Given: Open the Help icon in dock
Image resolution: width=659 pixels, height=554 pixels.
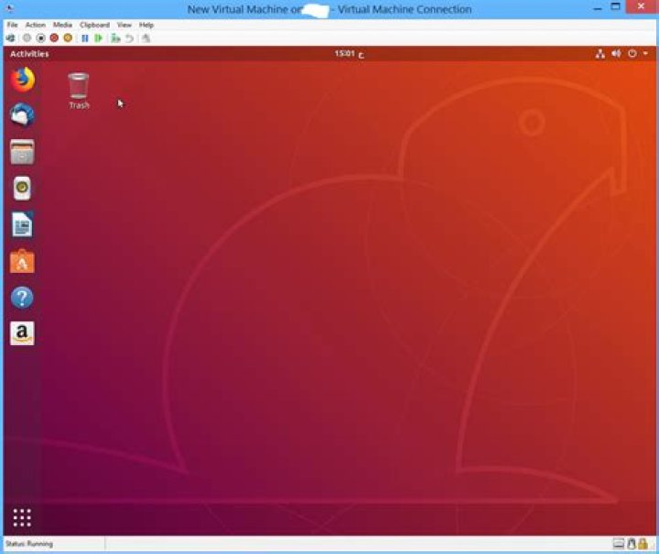Looking at the screenshot, I should point(22,298).
